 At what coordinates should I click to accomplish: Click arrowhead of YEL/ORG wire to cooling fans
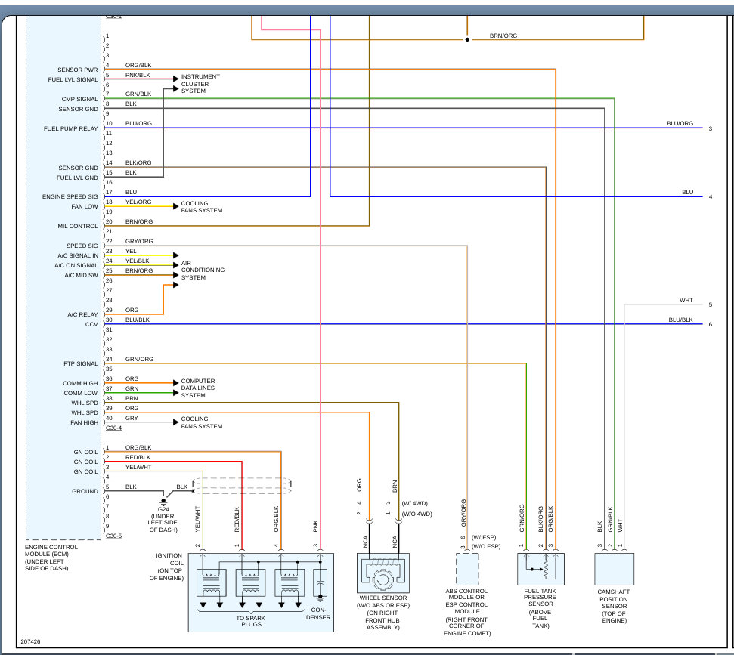(x=176, y=206)
